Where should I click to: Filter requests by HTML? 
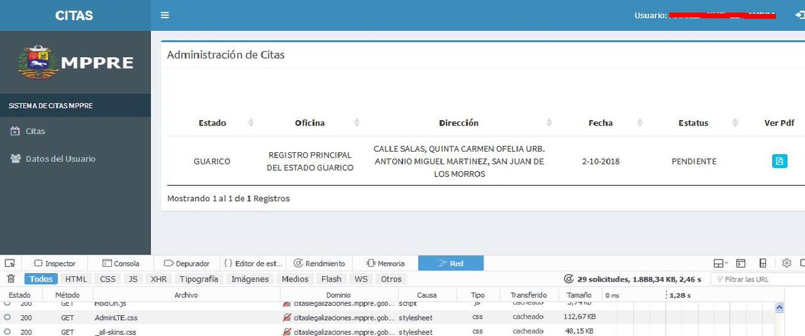pyautogui.click(x=76, y=279)
